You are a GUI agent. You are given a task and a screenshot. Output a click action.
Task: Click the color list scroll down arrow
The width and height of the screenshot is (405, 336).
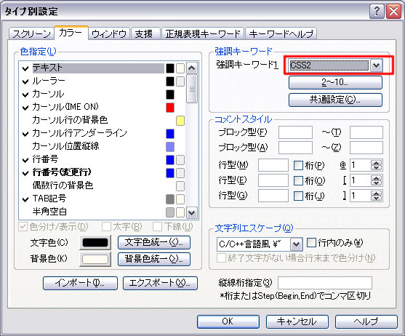(x=192, y=212)
